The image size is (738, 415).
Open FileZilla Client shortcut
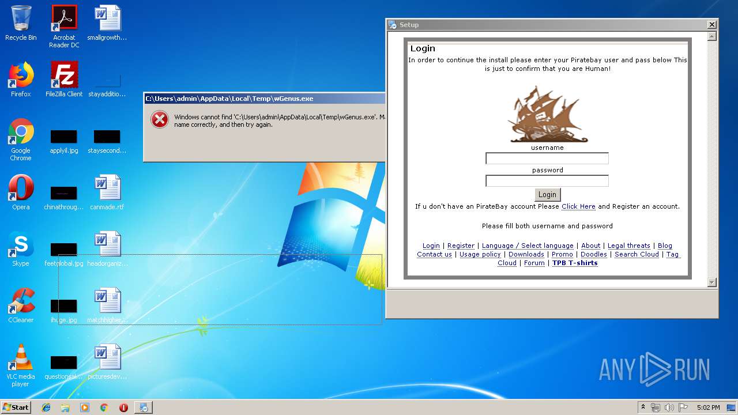coord(64,80)
